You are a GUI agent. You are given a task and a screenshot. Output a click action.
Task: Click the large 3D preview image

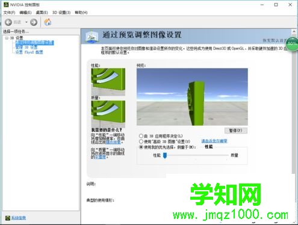click(x=192, y=97)
